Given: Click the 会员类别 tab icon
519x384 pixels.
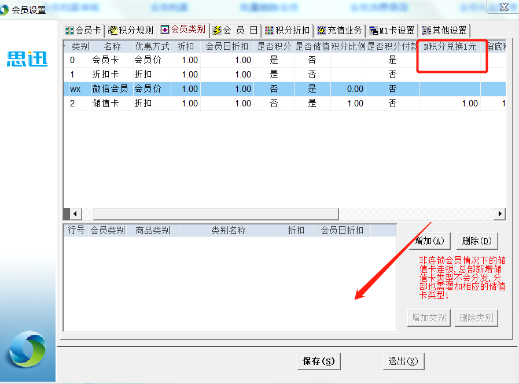Looking at the screenshot, I should tap(165, 29).
